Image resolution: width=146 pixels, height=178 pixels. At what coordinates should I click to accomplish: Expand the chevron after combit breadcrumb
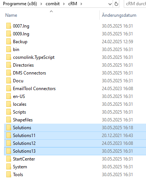[x=64, y=4]
